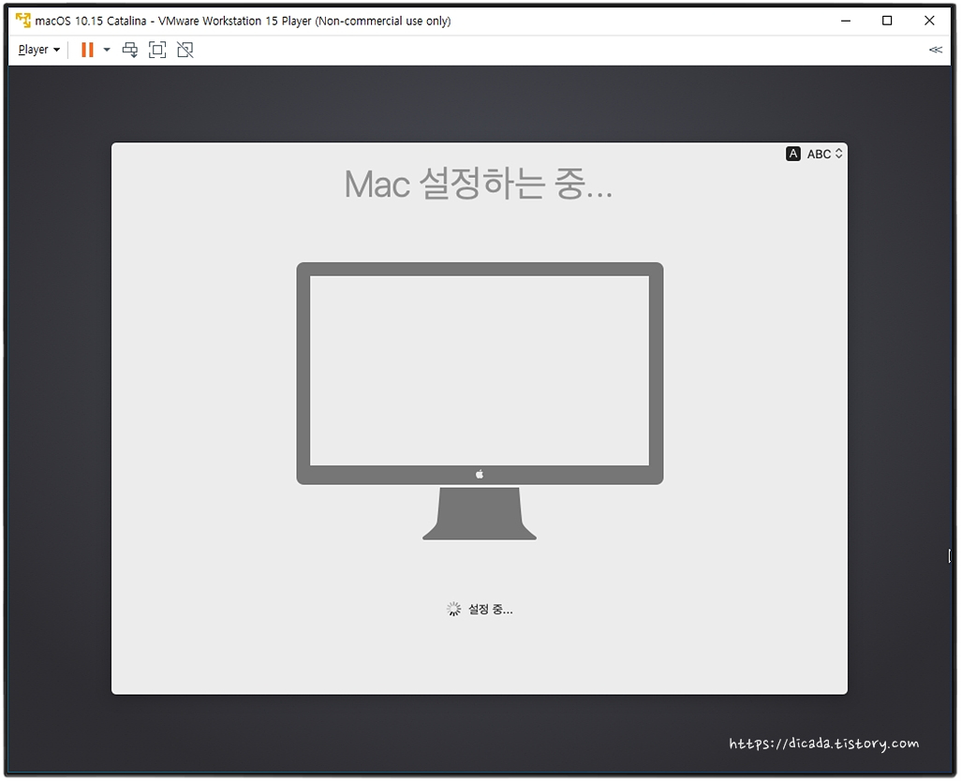961x781 pixels.
Task: Open the Player menu
Action: click(38, 50)
